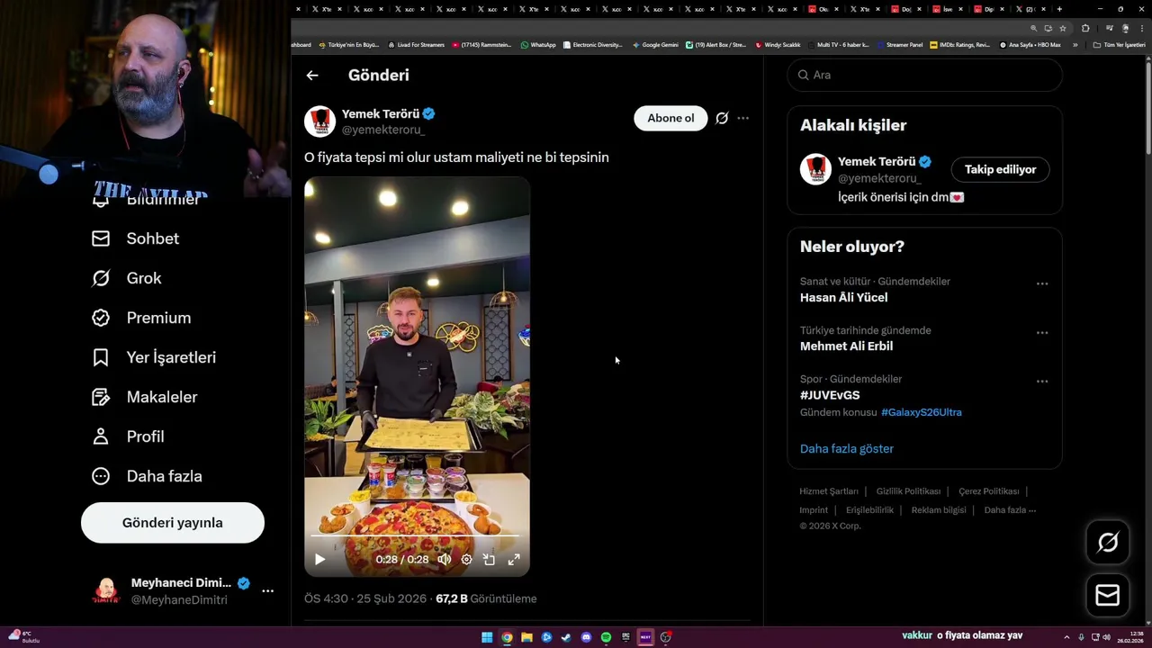This screenshot has width=1152, height=648.
Task: Click Grok explain icon on the post
Action: pyautogui.click(x=722, y=119)
